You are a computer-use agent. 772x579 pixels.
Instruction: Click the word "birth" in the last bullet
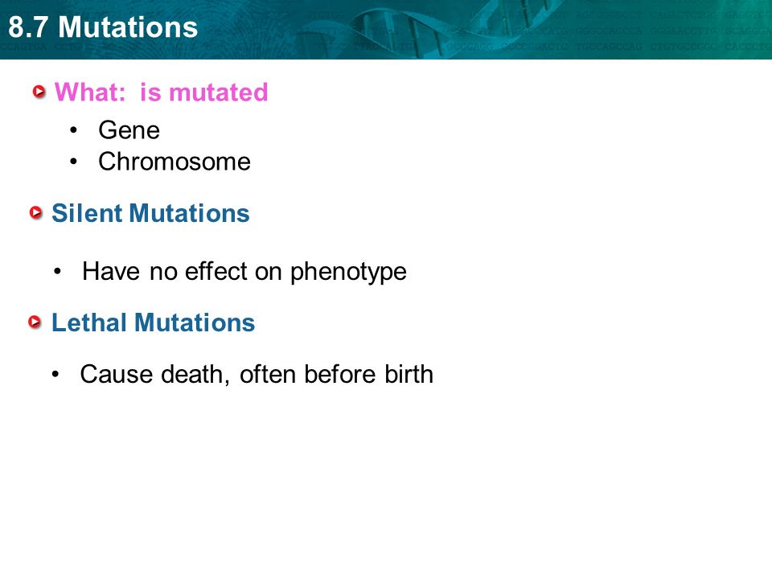(409, 374)
